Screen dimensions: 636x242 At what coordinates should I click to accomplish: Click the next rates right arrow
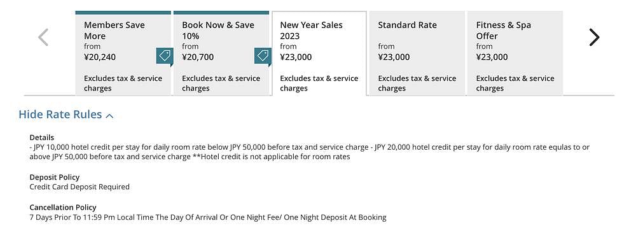594,38
